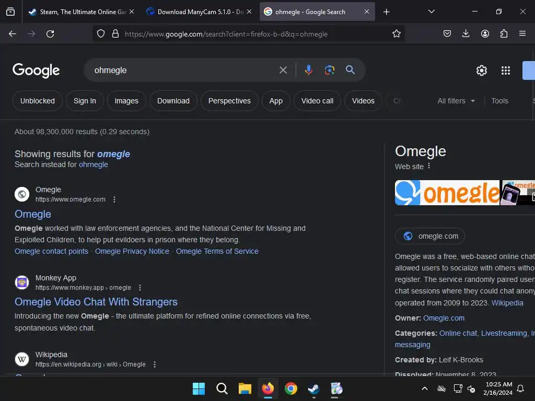Expand All filters dropdown

(x=456, y=101)
